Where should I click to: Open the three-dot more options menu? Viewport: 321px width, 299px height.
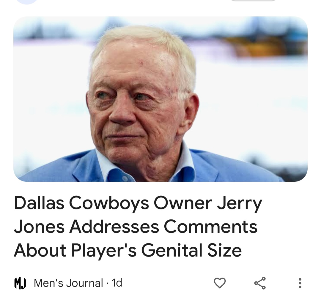tap(300, 283)
